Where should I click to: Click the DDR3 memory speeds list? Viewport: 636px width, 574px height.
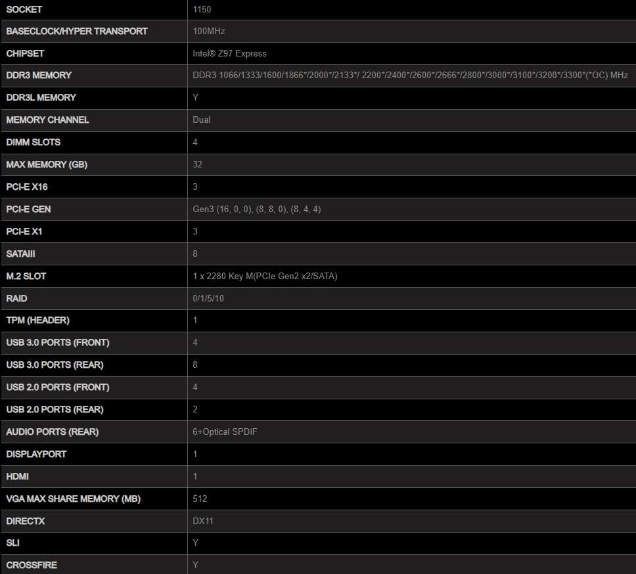[x=410, y=76]
